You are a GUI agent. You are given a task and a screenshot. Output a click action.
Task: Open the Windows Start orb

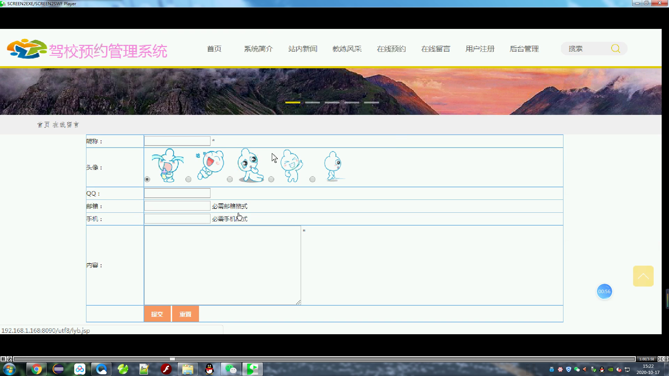[x=9, y=369]
